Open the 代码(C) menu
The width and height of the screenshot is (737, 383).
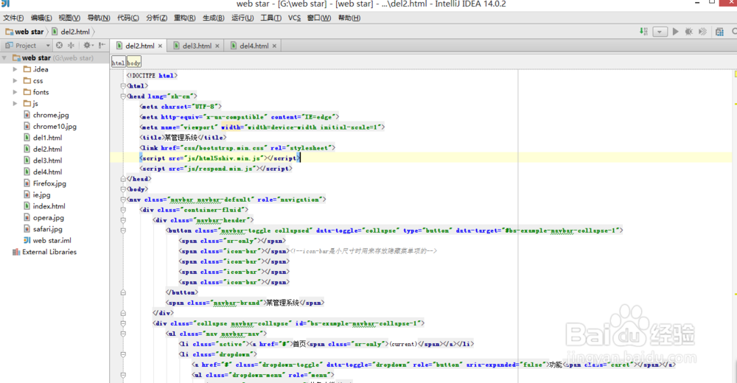(x=128, y=18)
